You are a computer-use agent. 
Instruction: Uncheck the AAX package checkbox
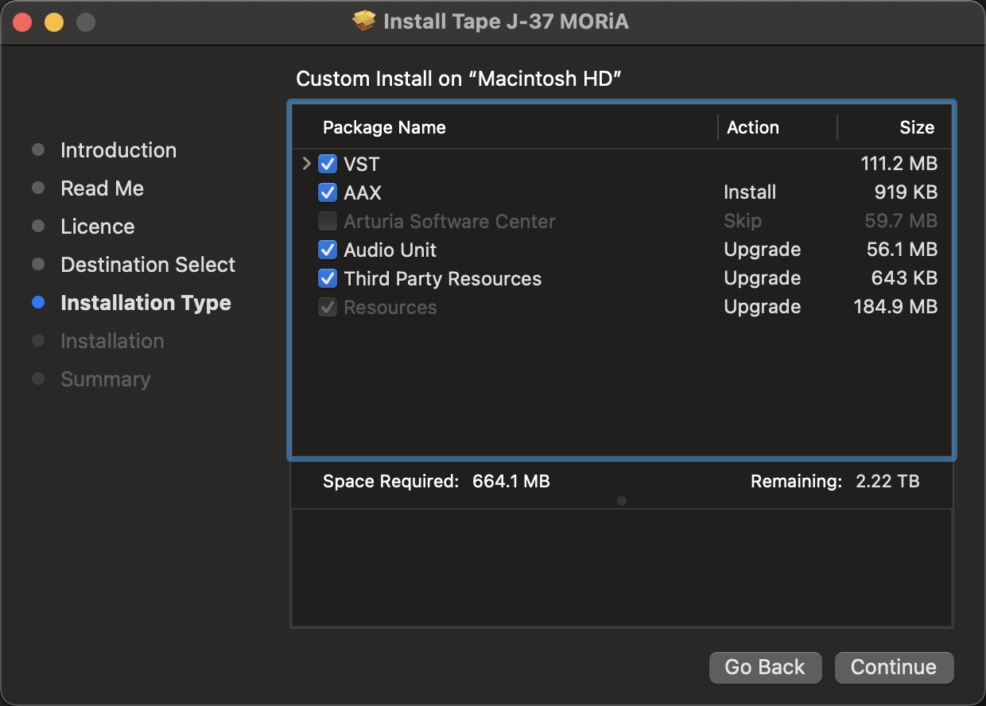tap(328, 192)
